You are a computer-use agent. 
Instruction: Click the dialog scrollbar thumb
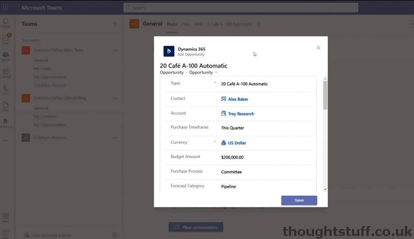(x=325, y=95)
